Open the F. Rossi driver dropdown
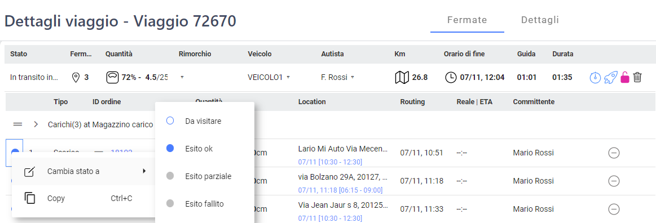The width and height of the screenshot is (656, 223). point(338,77)
